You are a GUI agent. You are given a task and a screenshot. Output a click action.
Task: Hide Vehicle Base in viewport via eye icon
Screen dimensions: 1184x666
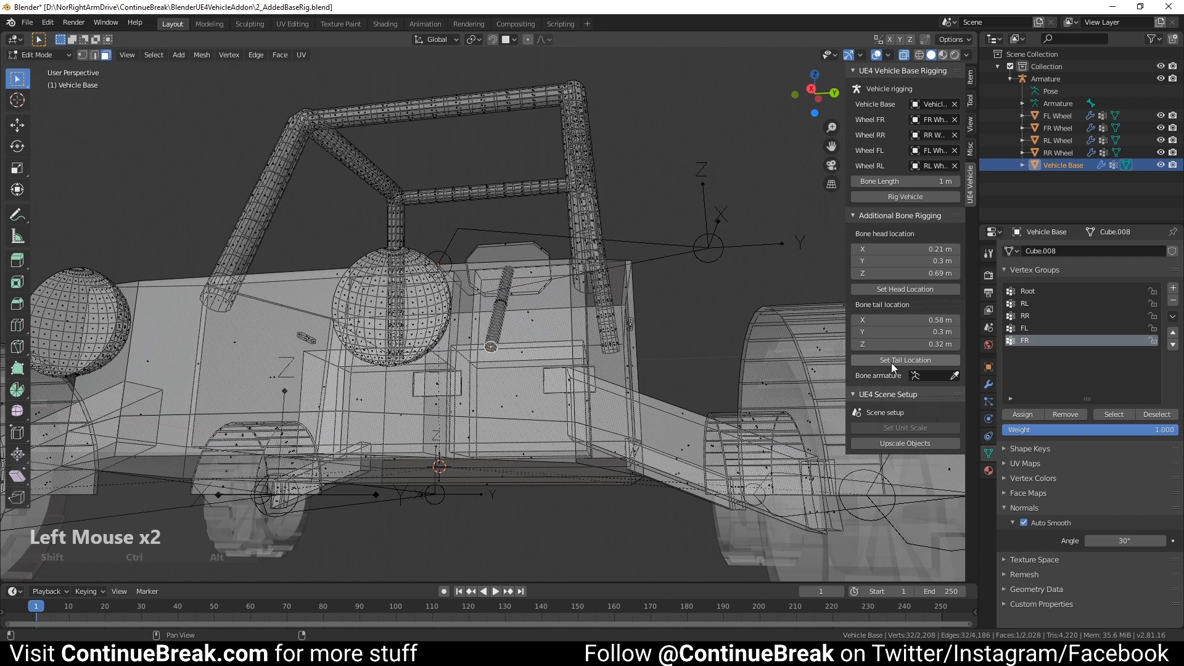[1160, 165]
